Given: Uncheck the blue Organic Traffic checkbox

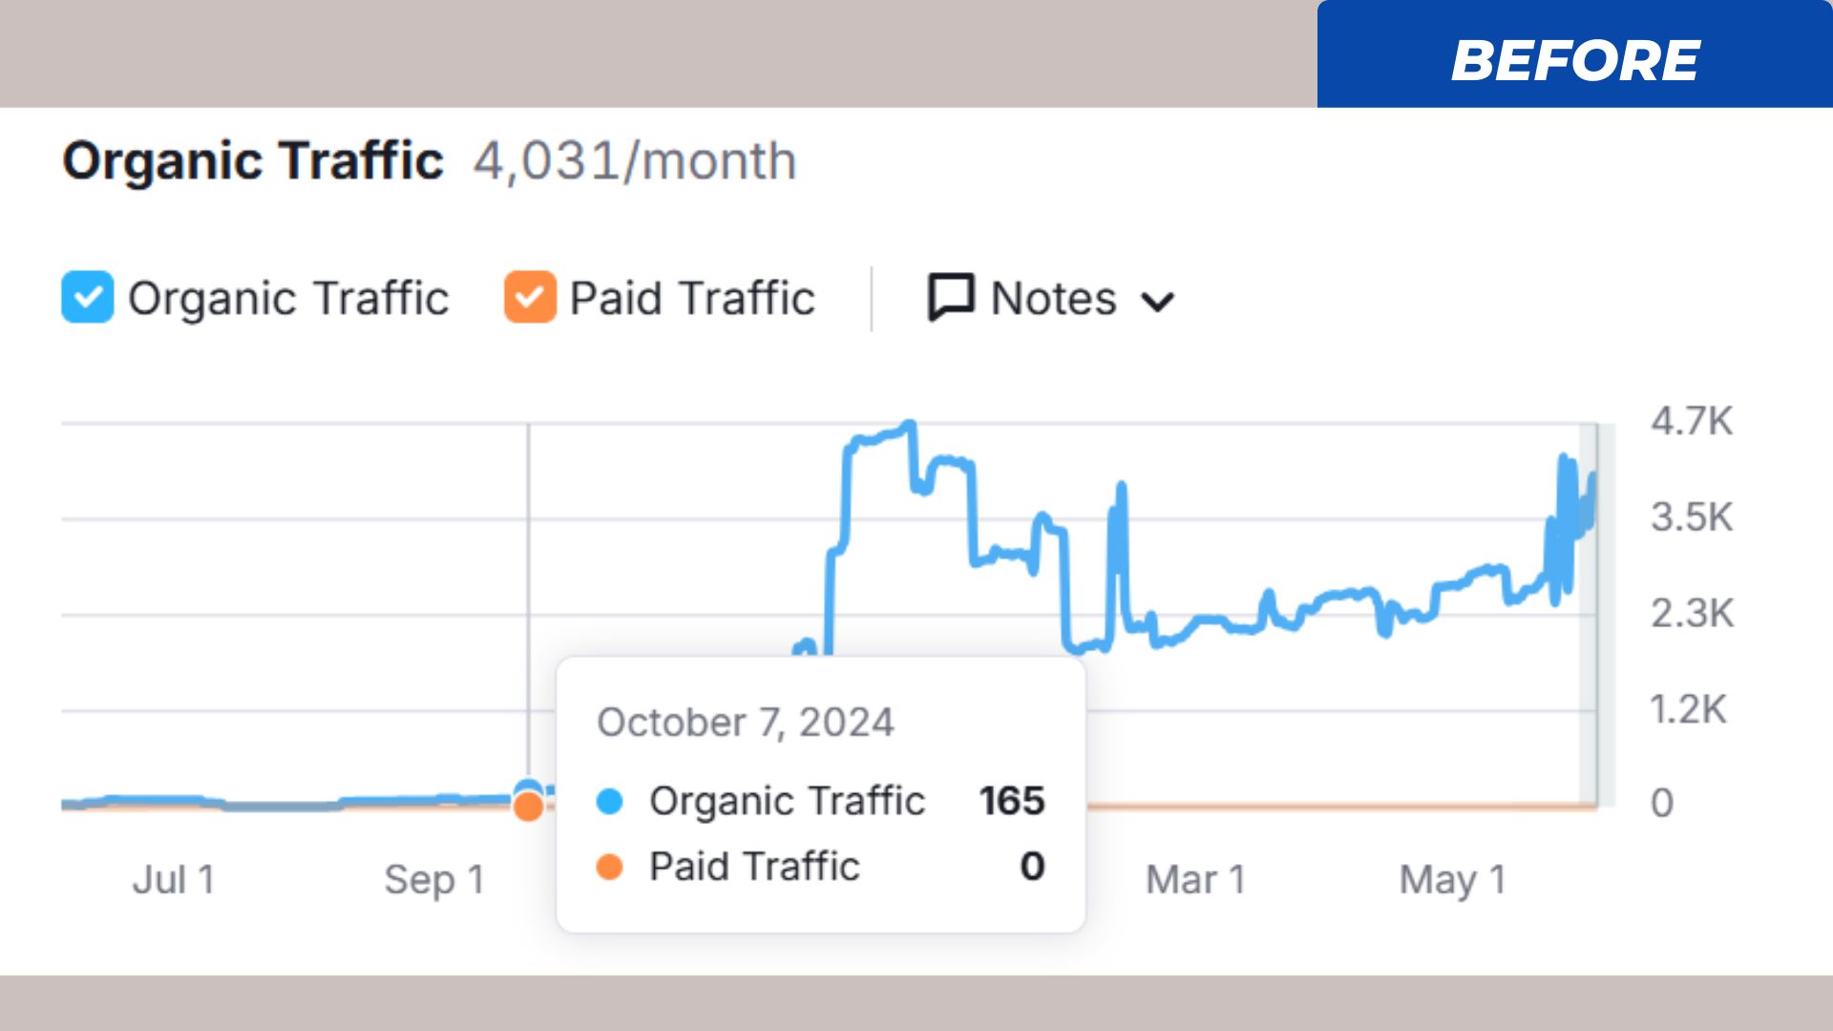Looking at the screenshot, I should (87, 297).
